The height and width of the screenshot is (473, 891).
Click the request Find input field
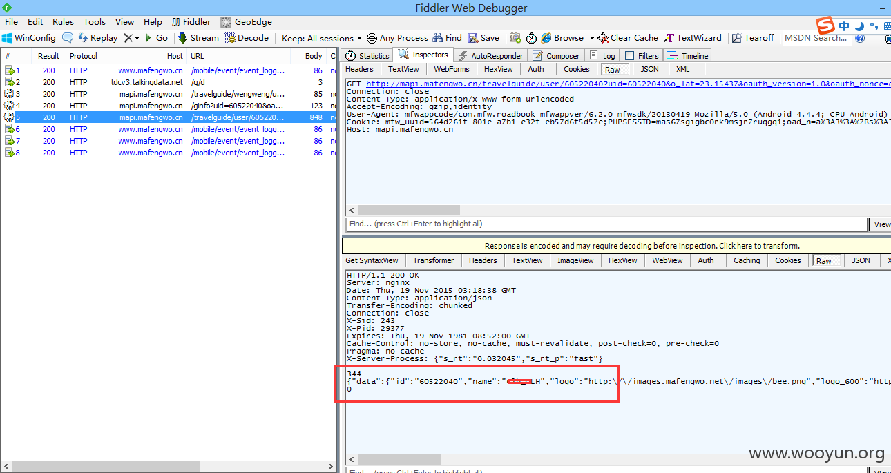(x=606, y=224)
